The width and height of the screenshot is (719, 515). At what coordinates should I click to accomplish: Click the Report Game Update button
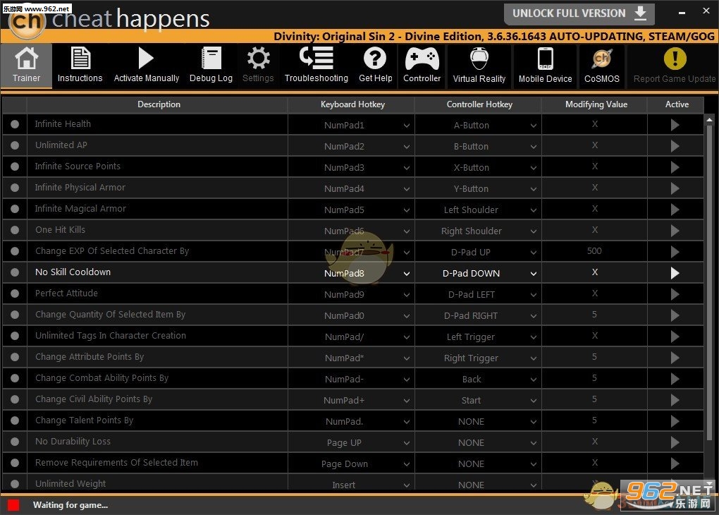pyautogui.click(x=674, y=65)
